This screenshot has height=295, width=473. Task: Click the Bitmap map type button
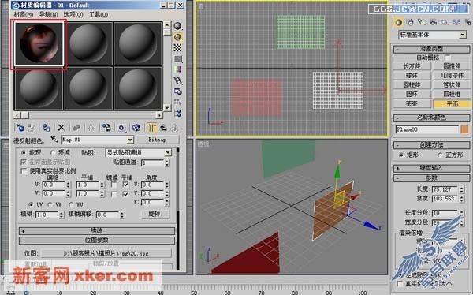158,140
